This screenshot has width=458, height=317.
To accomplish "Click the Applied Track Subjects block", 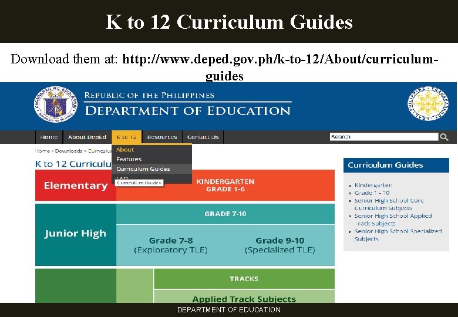I will [x=244, y=297].
